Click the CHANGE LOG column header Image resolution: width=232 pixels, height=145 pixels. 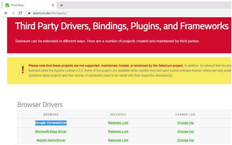[x=185, y=115]
